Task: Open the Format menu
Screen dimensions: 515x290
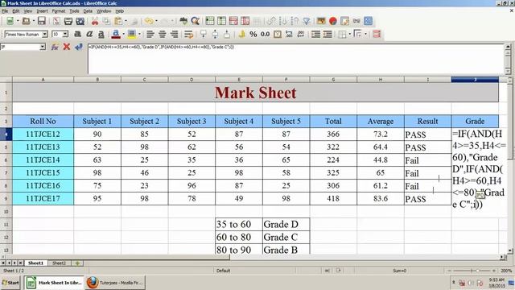Action: coord(59,10)
